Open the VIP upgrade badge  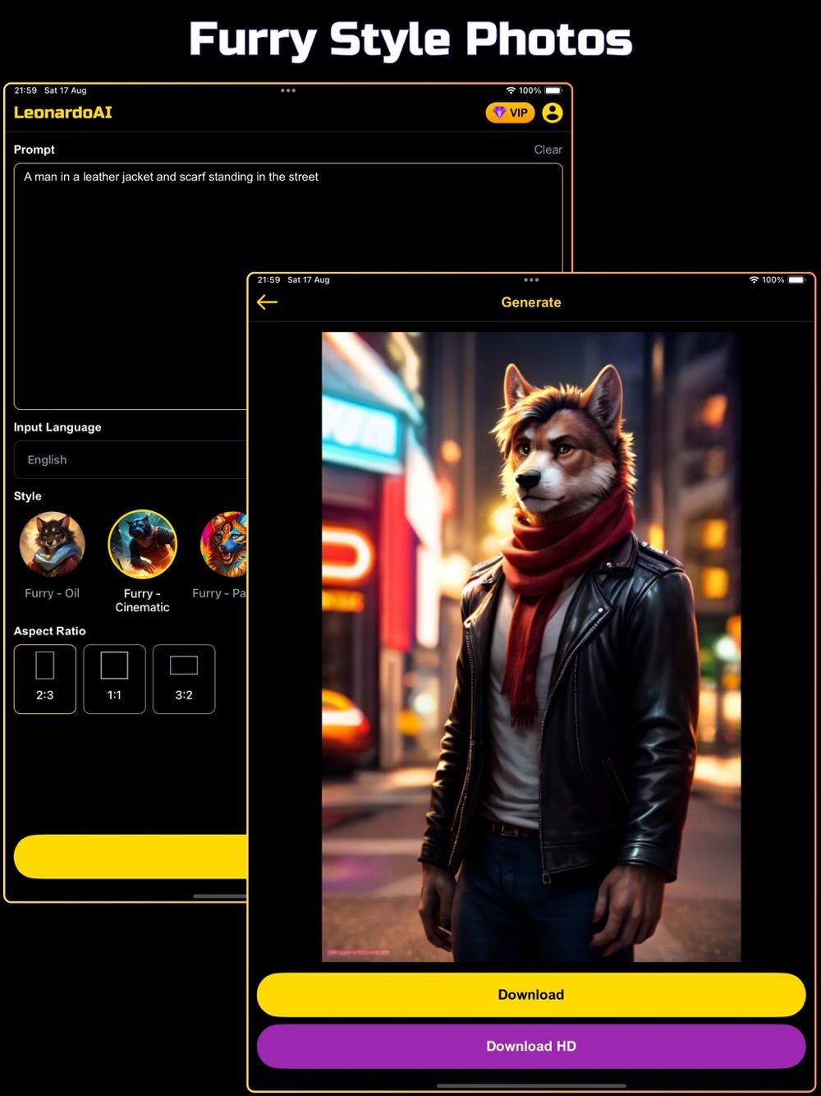[510, 113]
